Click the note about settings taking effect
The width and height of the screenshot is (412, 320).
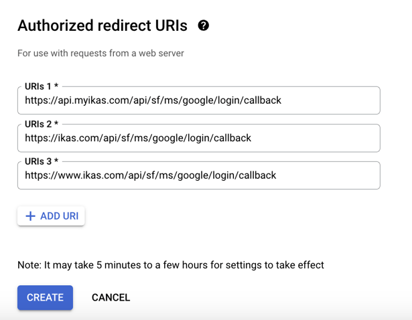pyautogui.click(x=171, y=265)
